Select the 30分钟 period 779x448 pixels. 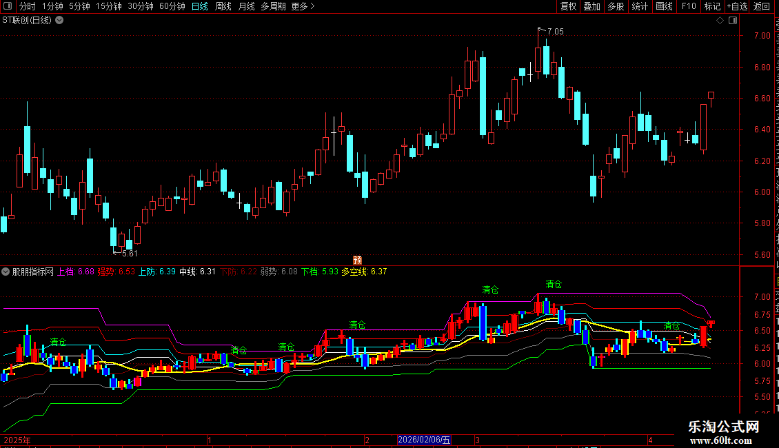pyautogui.click(x=141, y=6)
